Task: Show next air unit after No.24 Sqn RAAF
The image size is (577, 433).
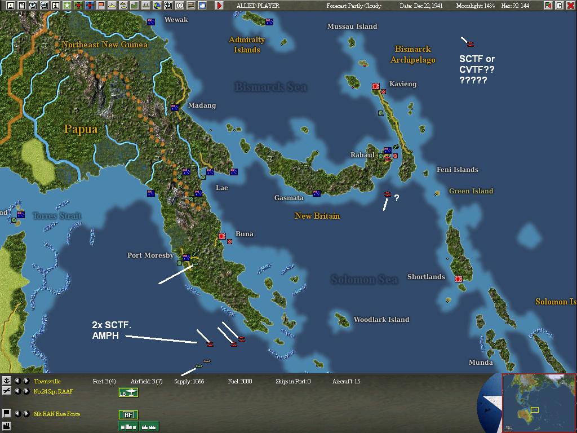Action: point(26,391)
